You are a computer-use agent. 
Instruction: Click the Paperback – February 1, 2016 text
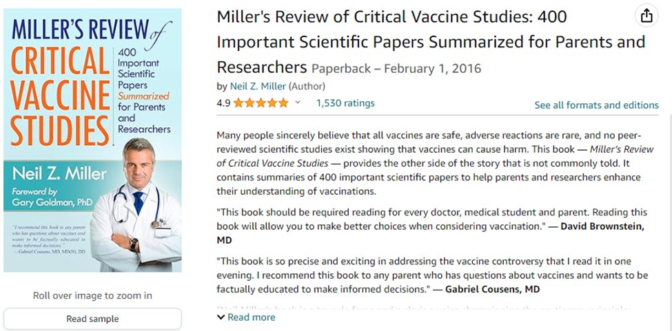396,69
